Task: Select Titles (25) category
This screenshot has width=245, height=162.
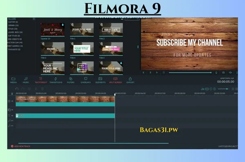Action: [13, 29]
